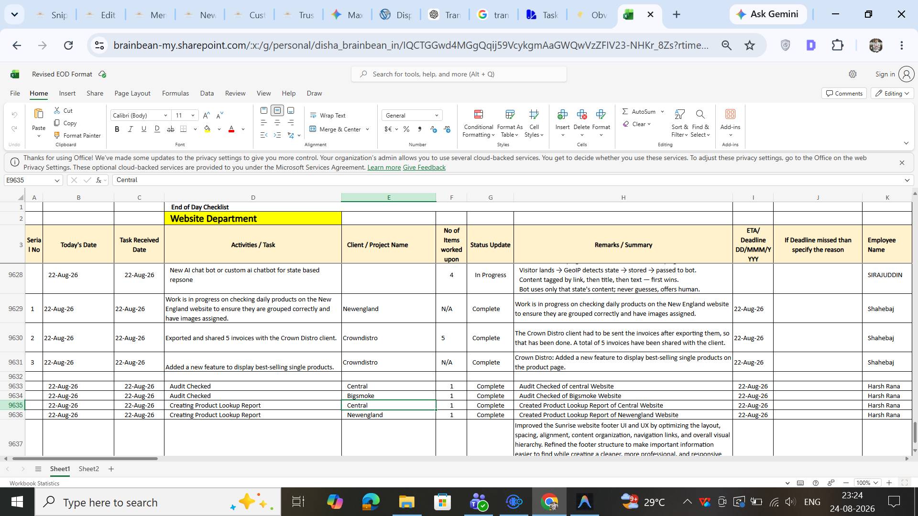Open the Add-ins icon
This screenshot has height=516, width=918.
(730, 114)
